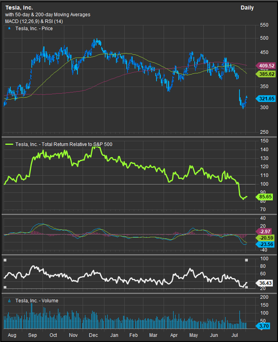Click the Mar month label on the axis
The width and height of the screenshot is (278, 342).
tap(153, 335)
